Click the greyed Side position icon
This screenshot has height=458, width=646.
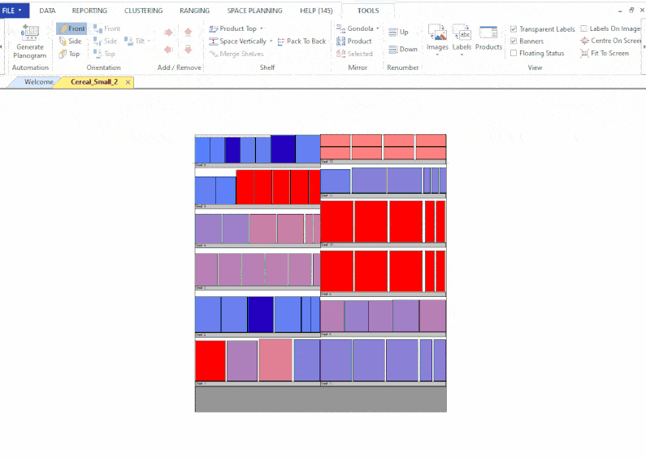click(x=98, y=41)
